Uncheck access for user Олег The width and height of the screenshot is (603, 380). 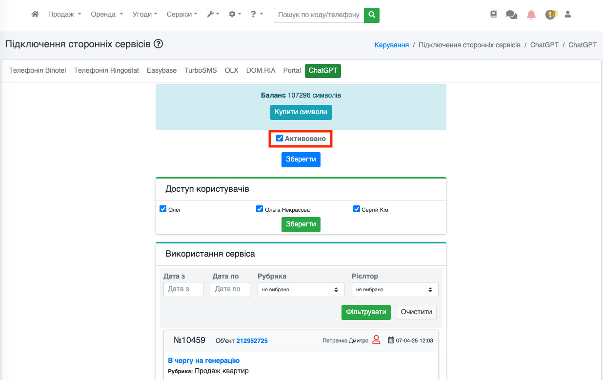tap(163, 209)
